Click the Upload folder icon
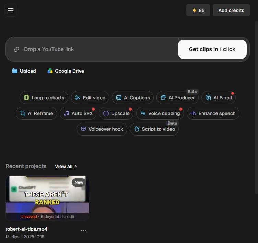This screenshot has height=243, width=258. (x=15, y=71)
